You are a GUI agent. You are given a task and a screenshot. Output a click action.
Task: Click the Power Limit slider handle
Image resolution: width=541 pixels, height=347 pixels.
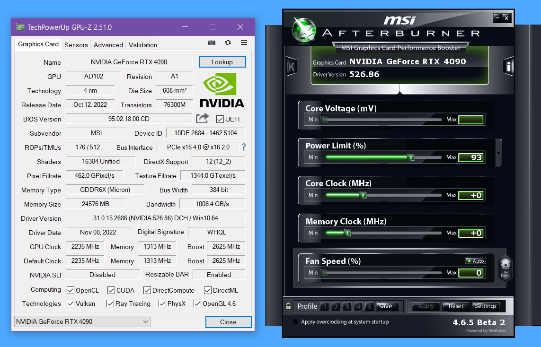[x=410, y=157]
